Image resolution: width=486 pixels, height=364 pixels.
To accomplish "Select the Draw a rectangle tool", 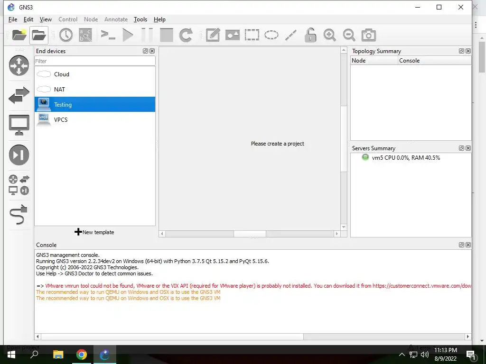I will pyautogui.click(x=252, y=35).
